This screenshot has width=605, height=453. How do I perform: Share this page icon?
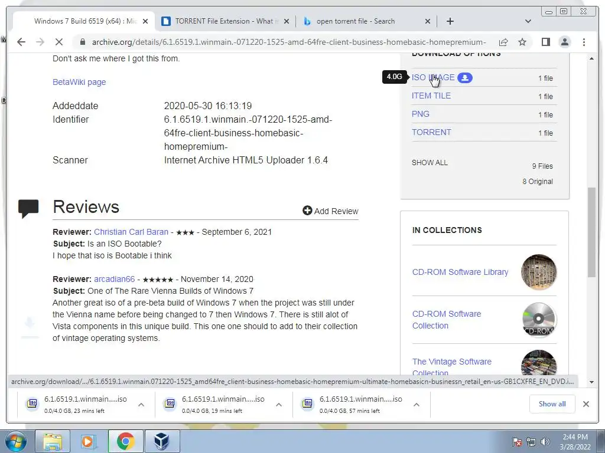(503, 42)
